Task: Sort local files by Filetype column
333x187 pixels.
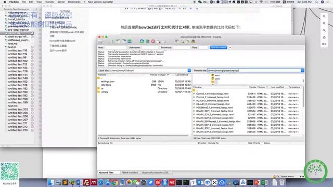Action: tap(163, 75)
